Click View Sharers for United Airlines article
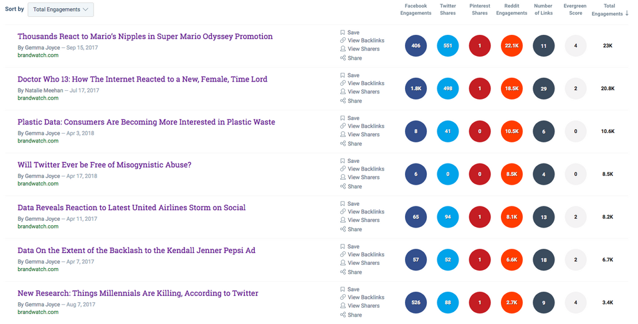The image size is (638, 324). (x=363, y=220)
